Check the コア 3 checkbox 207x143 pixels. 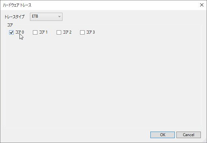click(x=82, y=32)
